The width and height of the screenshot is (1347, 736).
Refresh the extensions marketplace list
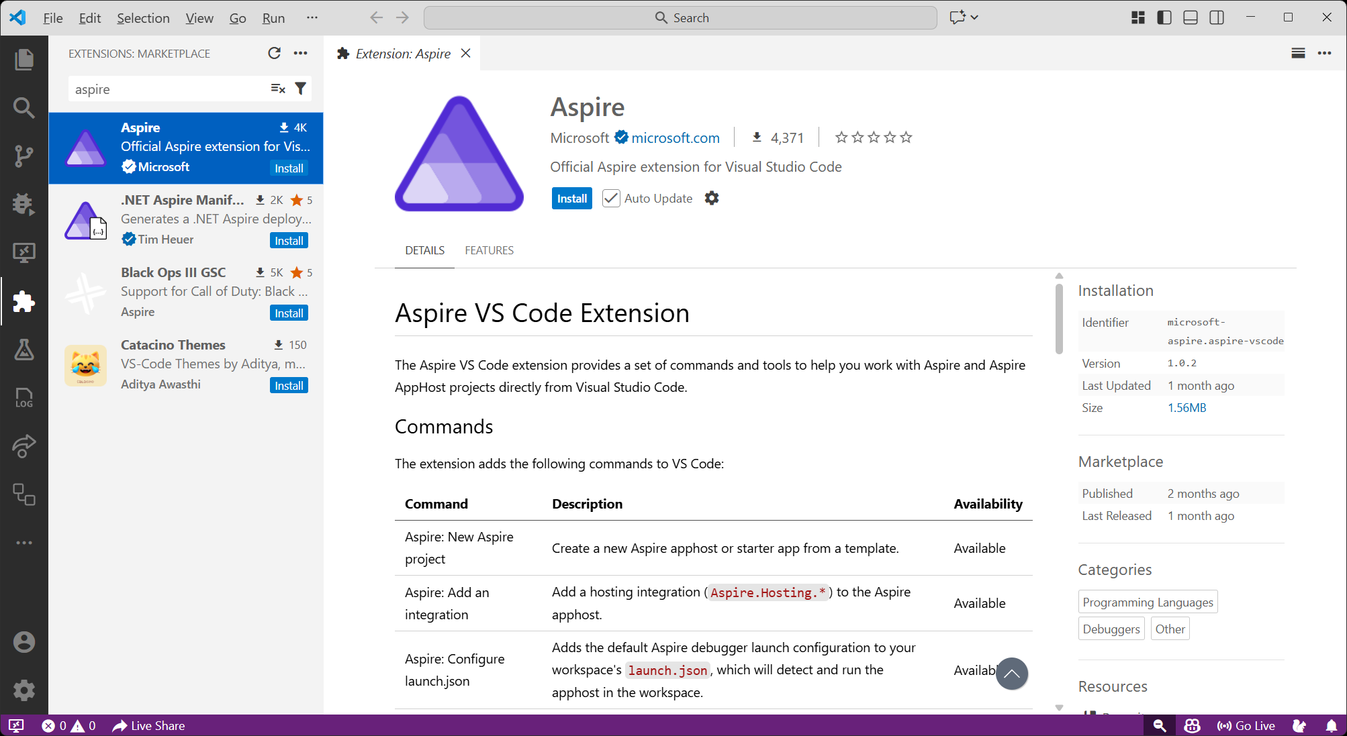[274, 53]
